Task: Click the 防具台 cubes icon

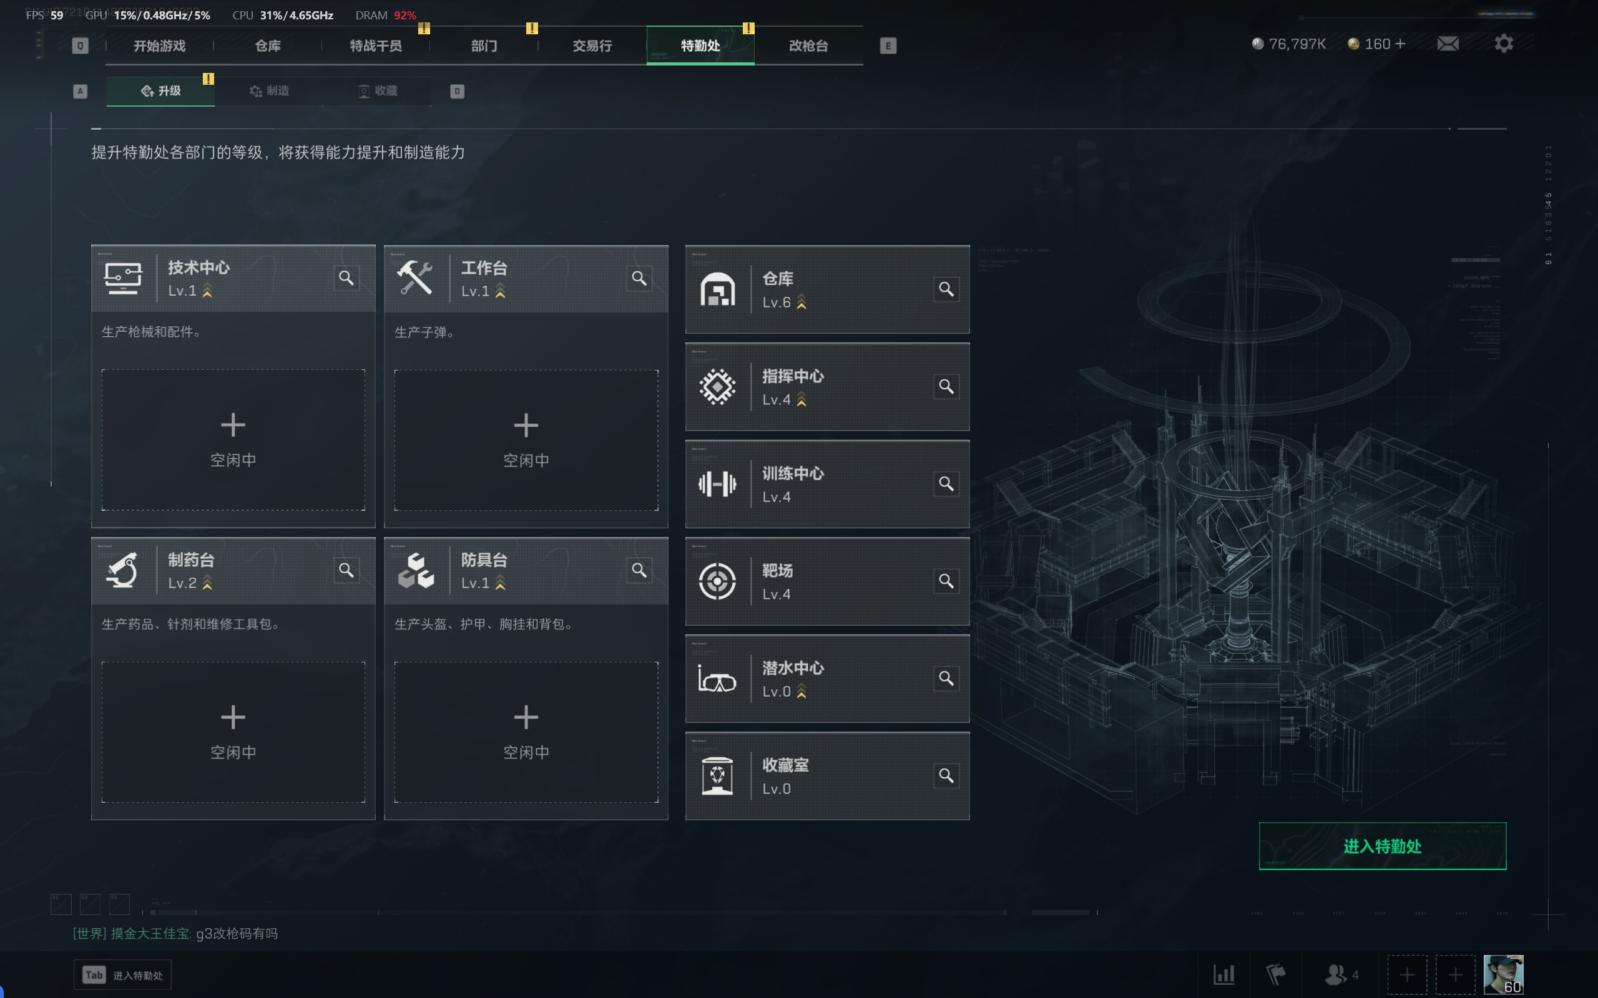Action: [x=416, y=570]
